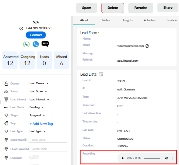Click the Sales Value input field
179x165 pixels.
click(x=48, y=140)
